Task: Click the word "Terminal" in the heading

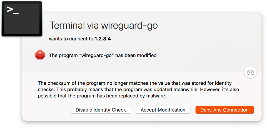Action: 67,26
